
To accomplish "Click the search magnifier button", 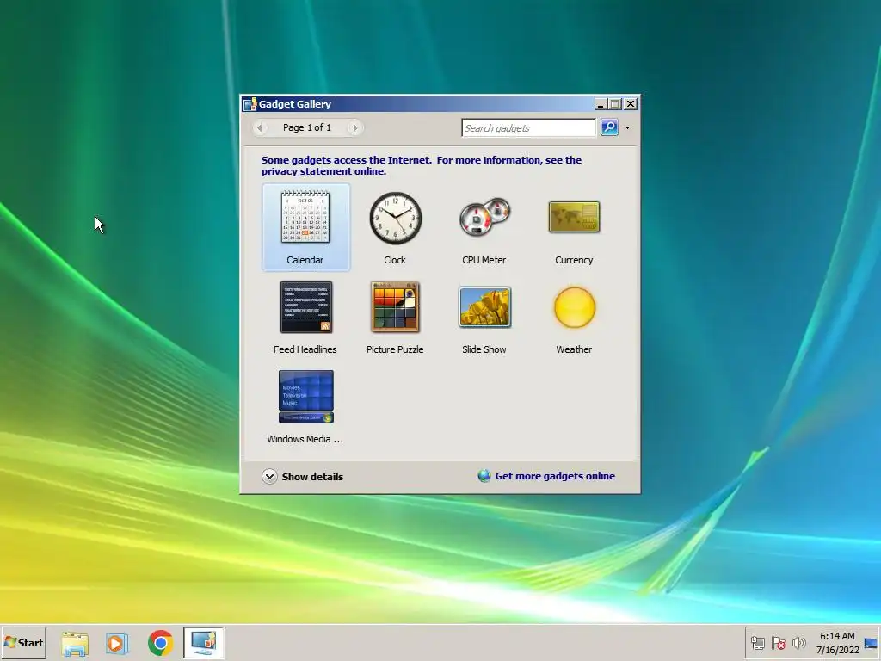I will tap(609, 127).
